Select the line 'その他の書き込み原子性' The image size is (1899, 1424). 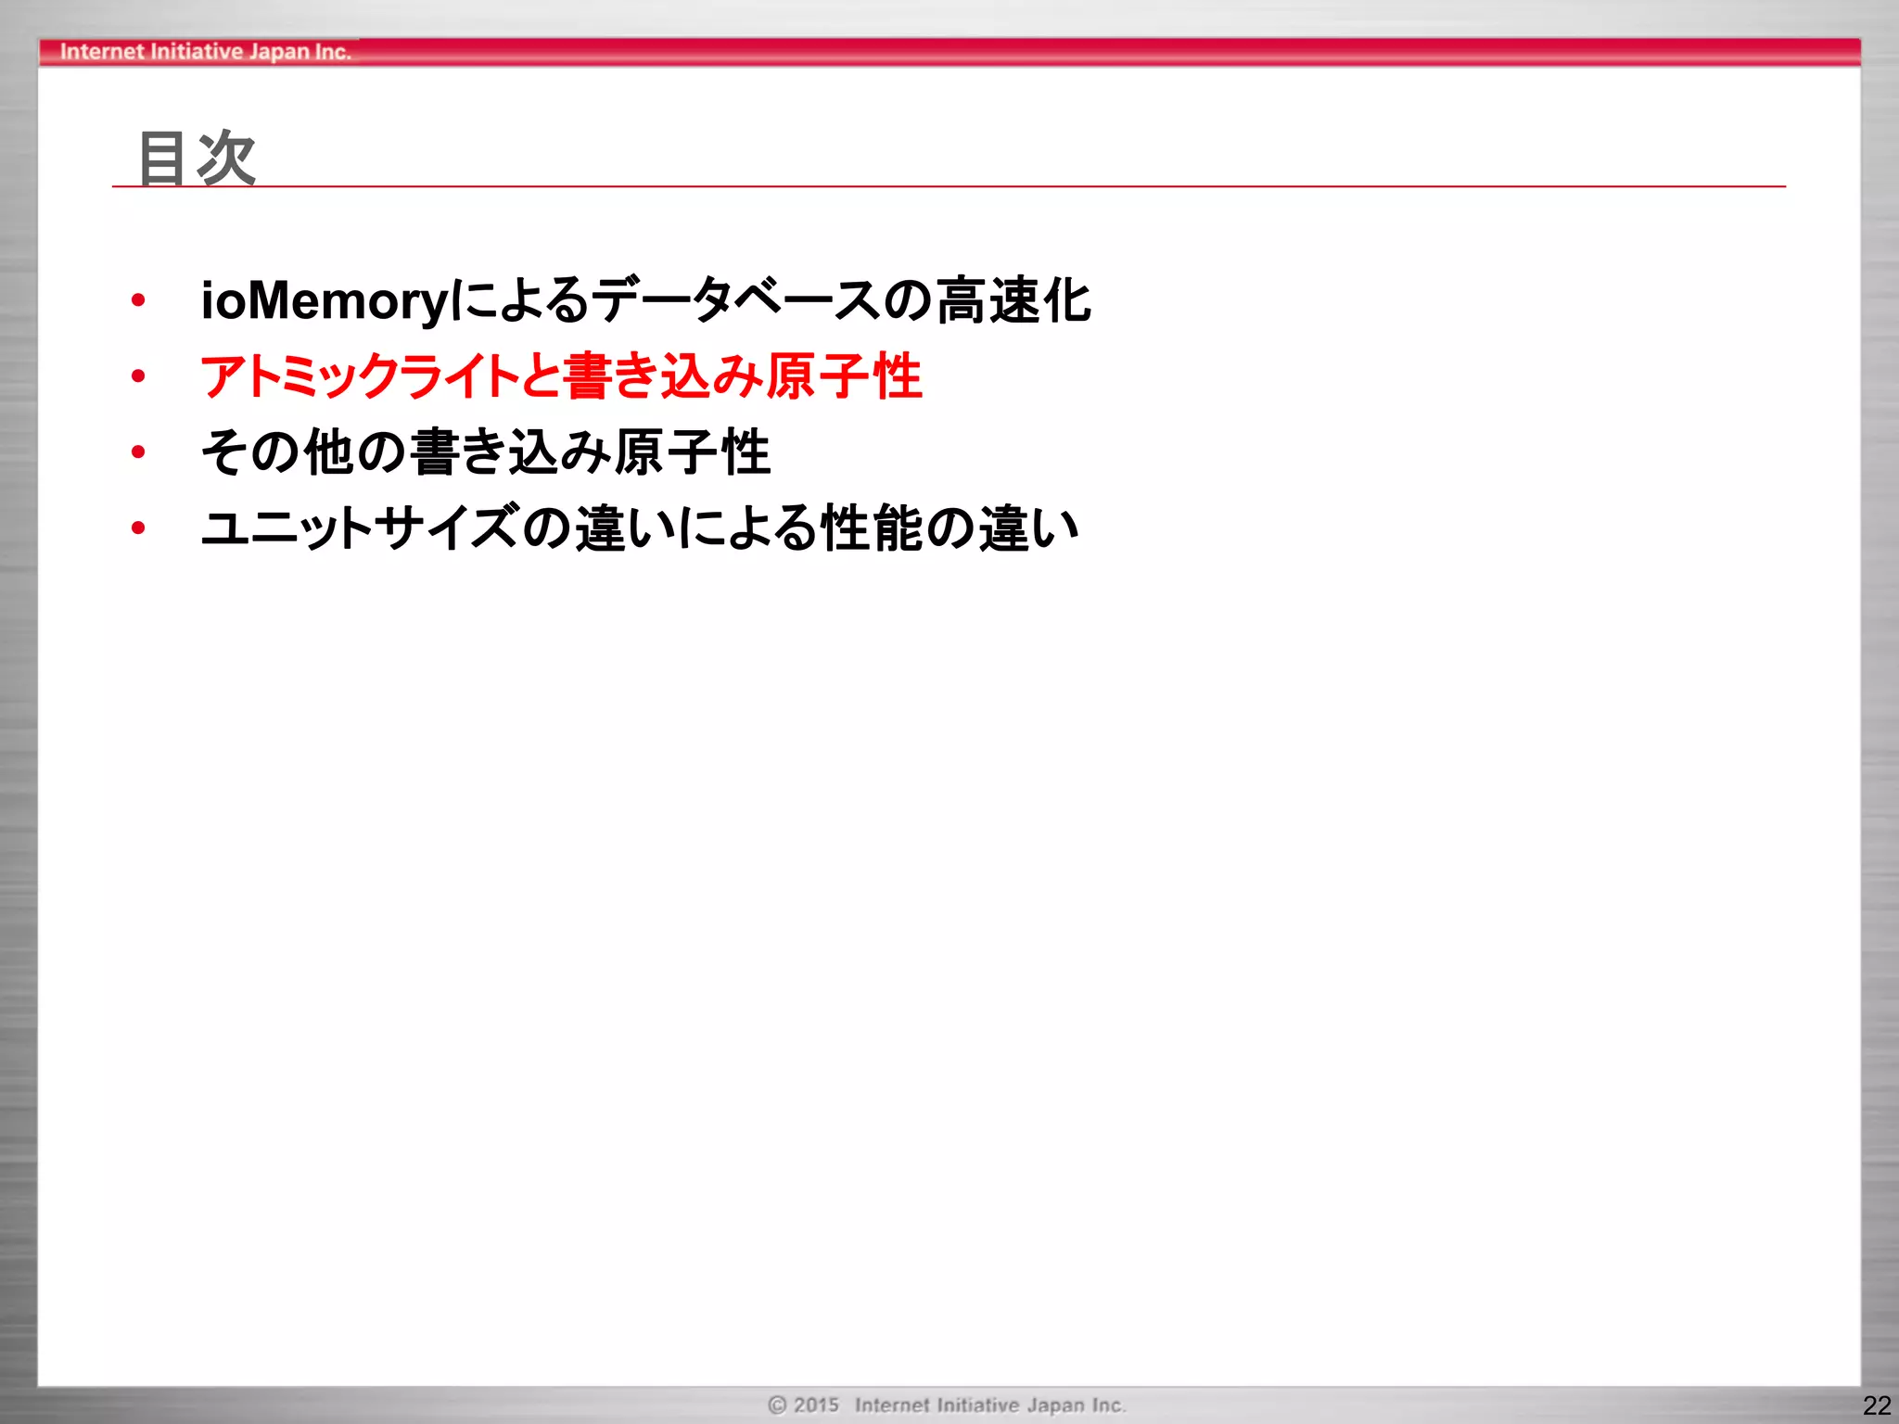click(x=486, y=452)
